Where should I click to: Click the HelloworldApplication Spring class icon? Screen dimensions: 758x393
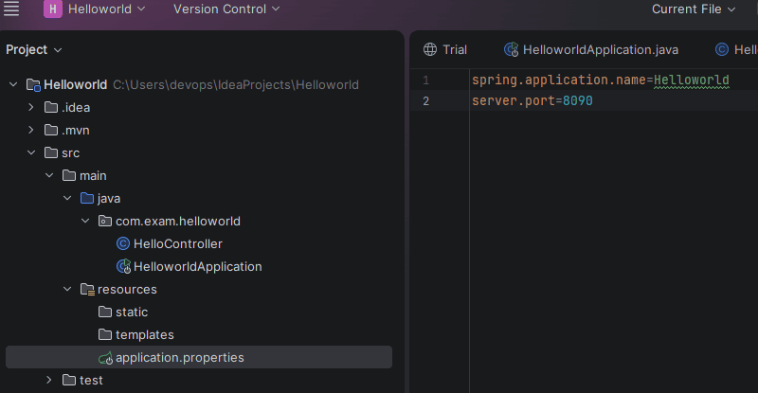pos(123,266)
